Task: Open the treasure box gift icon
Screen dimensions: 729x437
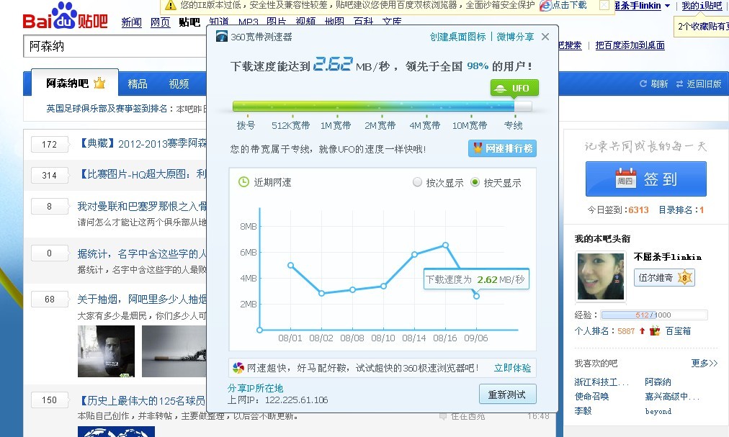Action: pos(655,331)
